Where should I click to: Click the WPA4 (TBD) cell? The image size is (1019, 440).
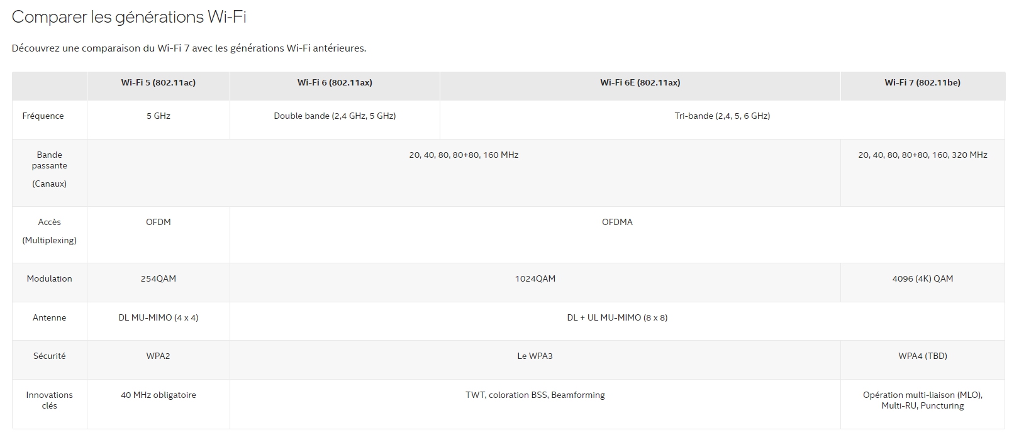pyautogui.click(x=922, y=356)
